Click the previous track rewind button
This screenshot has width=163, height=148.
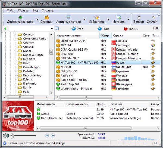click(x=47, y=135)
